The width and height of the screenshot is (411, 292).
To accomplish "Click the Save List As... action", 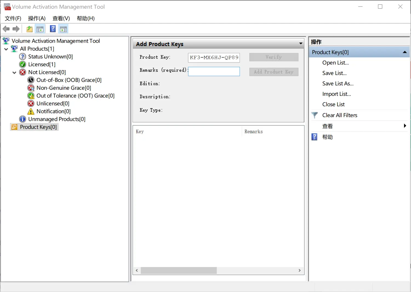I will pyautogui.click(x=338, y=84).
